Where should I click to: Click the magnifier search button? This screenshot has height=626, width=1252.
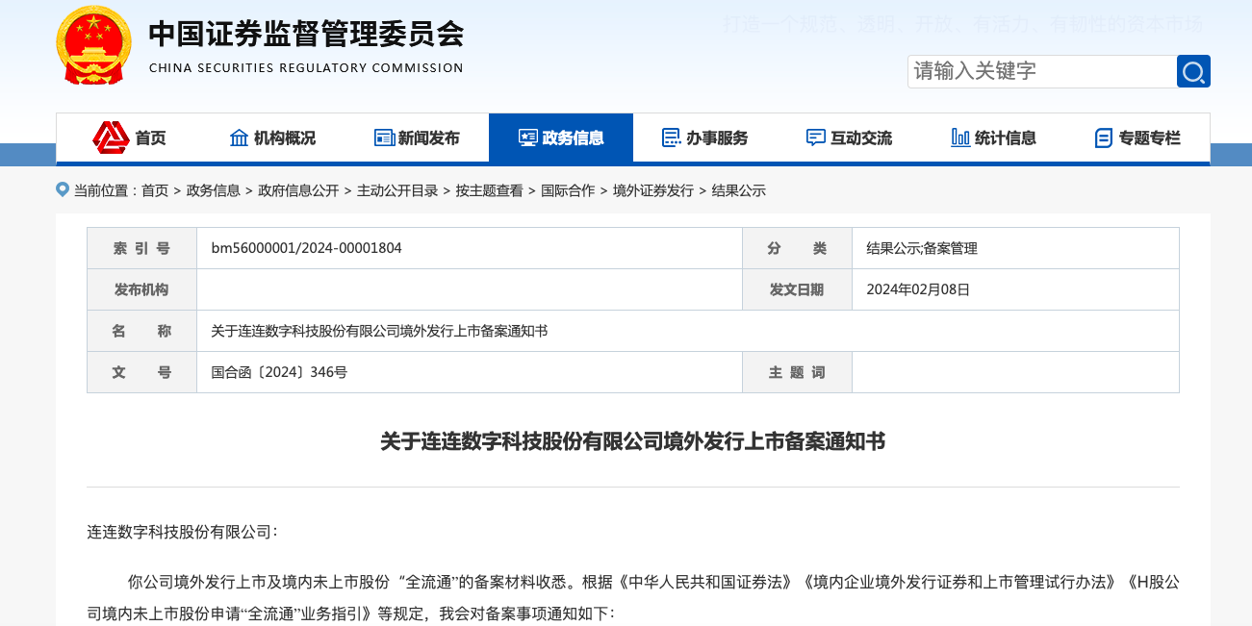tap(1193, 71)
